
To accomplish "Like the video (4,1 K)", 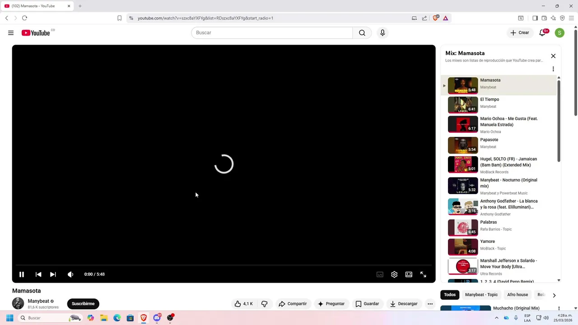I will click(x=244, y=304).
